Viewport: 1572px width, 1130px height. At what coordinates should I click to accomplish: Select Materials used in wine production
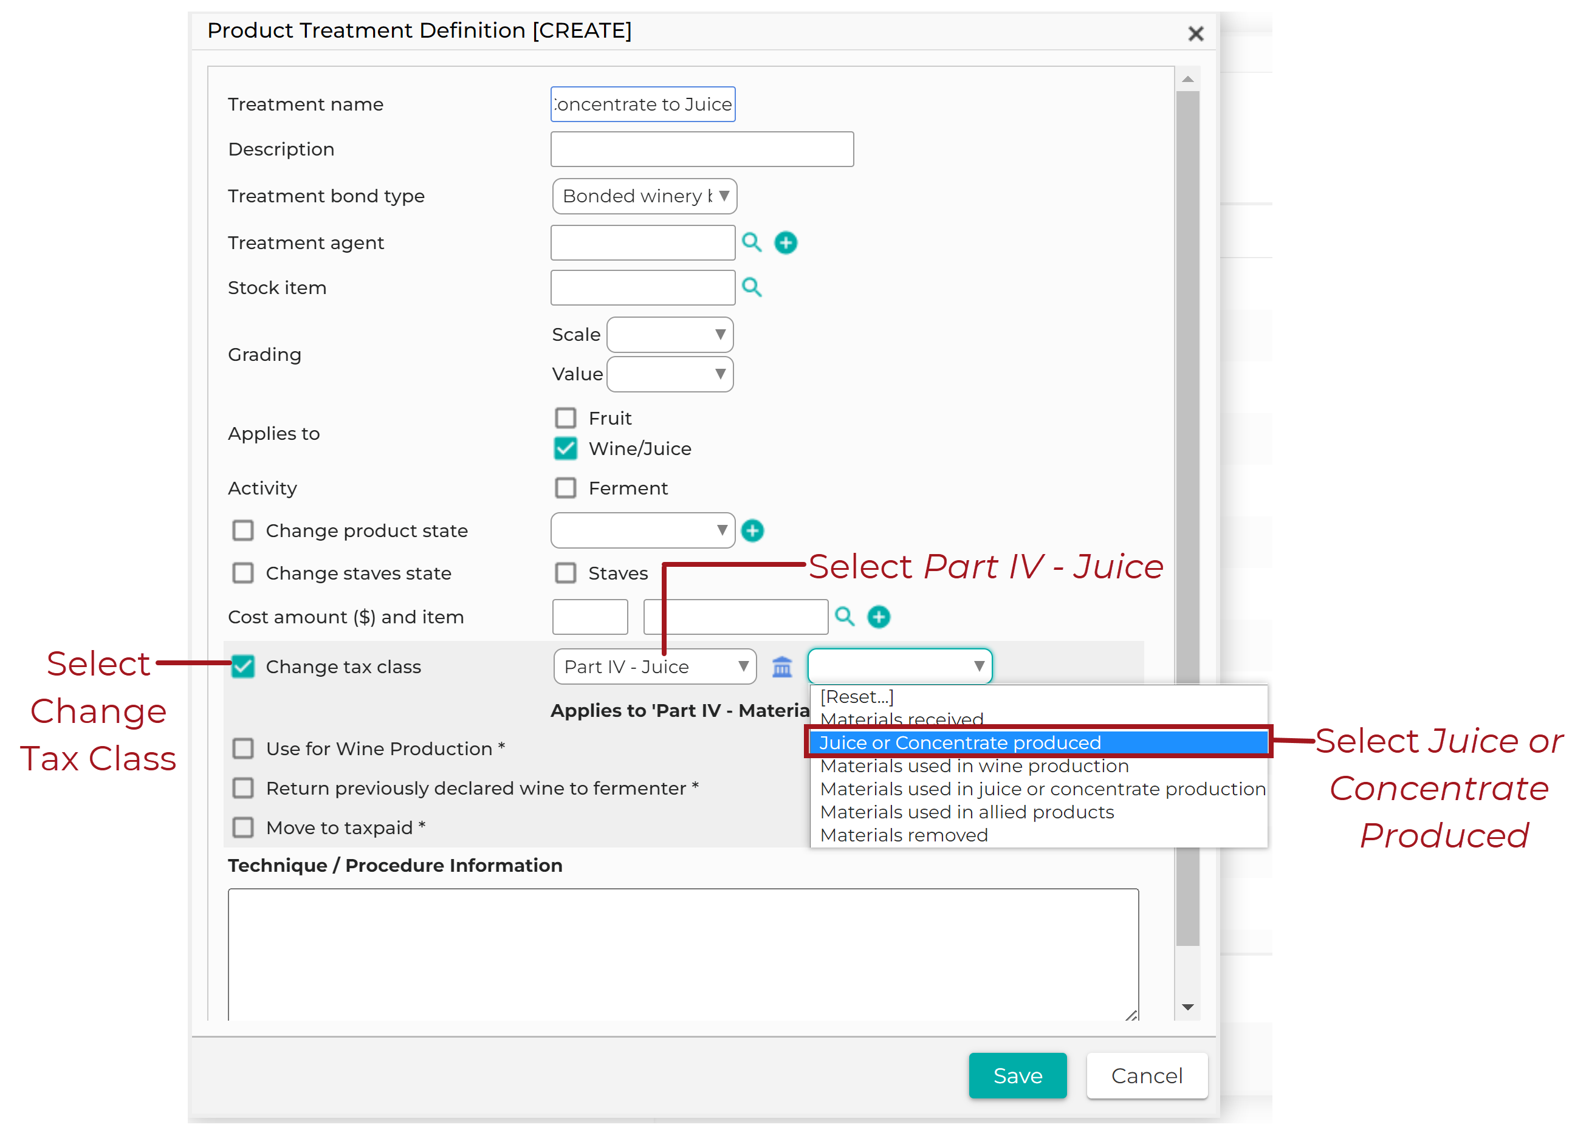[x=1039, y=765]
